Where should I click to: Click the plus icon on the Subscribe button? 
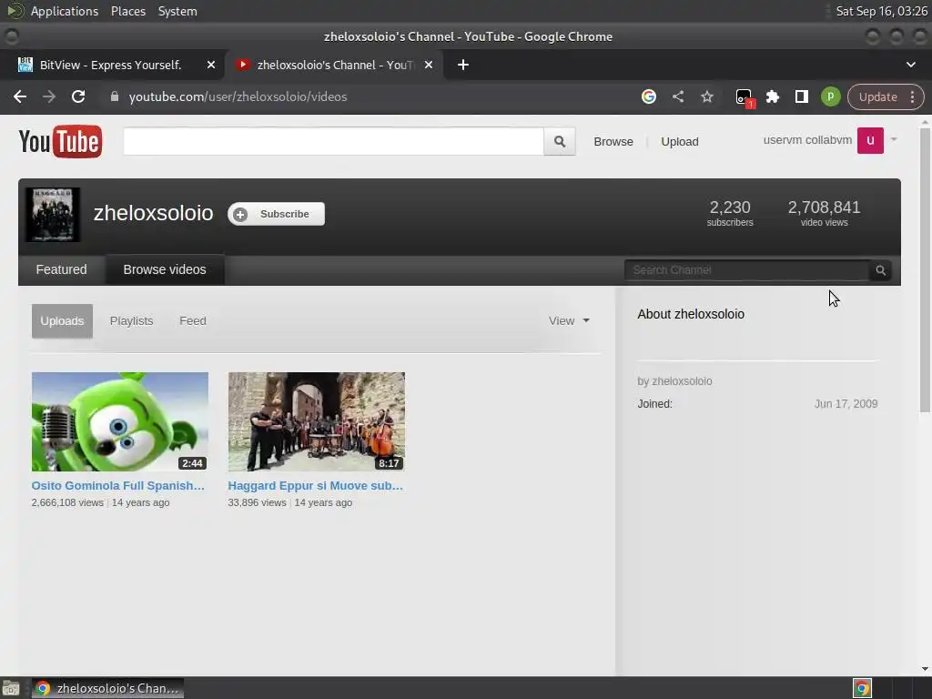[240, 215]
